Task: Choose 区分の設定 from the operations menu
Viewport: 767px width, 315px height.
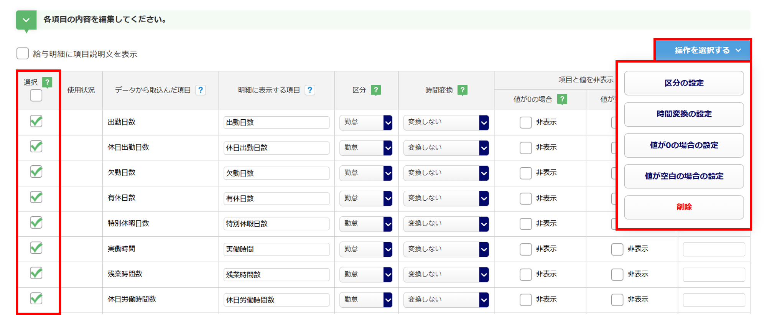Action: pos(684,83)
